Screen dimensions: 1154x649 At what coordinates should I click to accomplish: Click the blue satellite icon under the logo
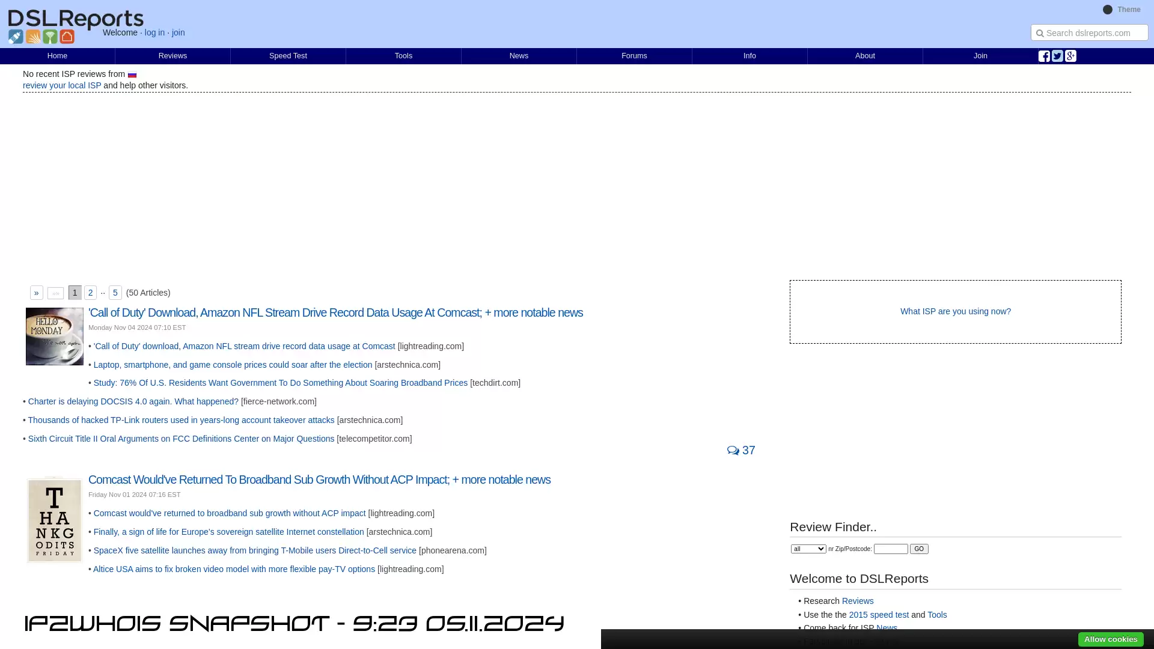click(x=16, y=37)
